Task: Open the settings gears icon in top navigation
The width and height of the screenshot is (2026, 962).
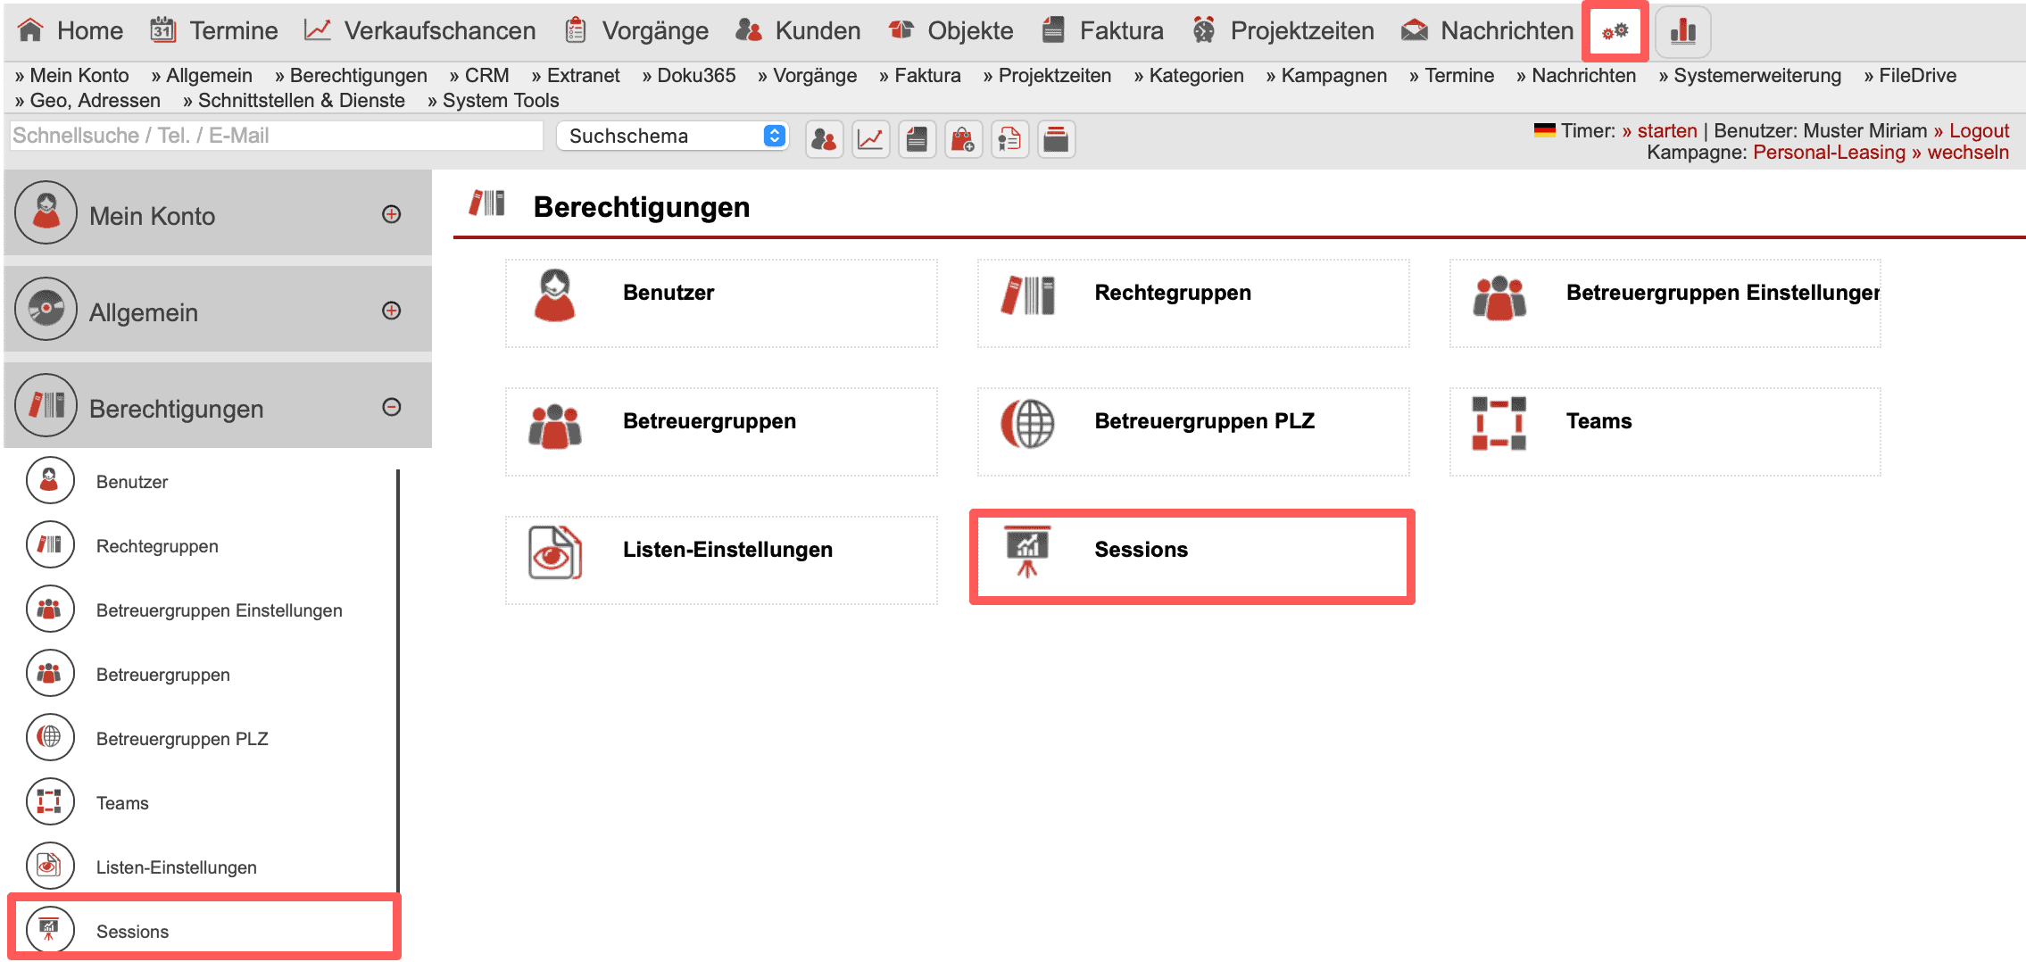Action: [1615, 31]
